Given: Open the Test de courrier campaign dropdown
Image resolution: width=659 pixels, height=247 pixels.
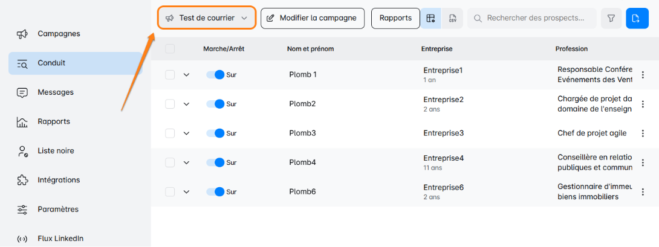Looking at the screenshot, I should click(x=207, y=18).
